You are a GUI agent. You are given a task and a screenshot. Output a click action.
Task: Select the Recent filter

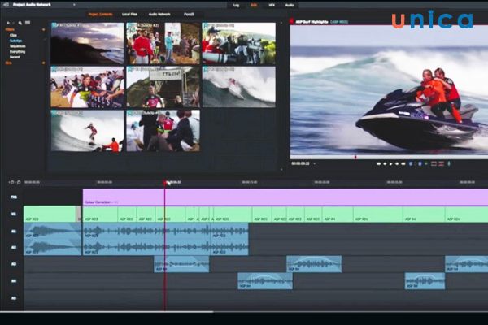click(x=15, y=57)
